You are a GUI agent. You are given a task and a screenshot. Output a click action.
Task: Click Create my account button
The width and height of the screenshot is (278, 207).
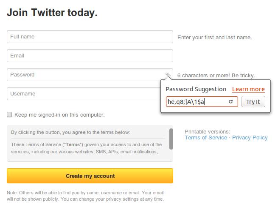(x=90, y=176)
